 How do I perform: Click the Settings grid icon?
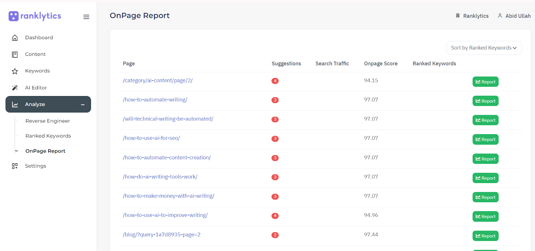15,166
